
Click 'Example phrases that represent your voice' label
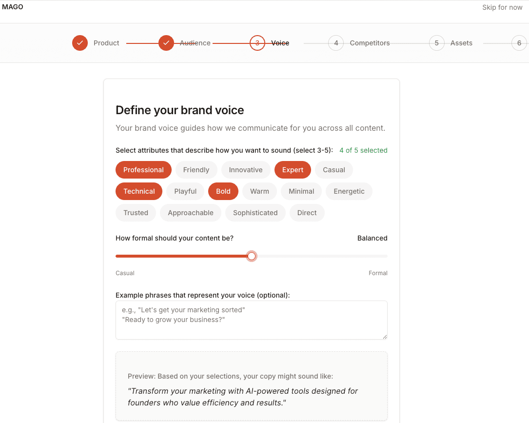[202, 295]
